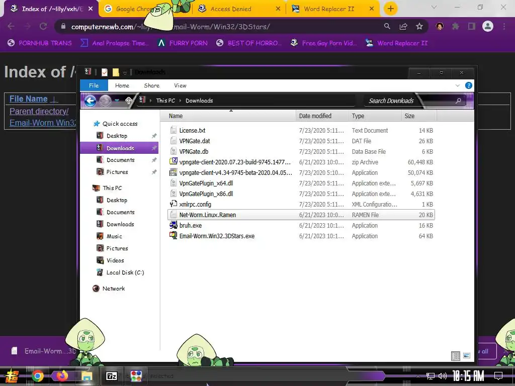
Task: Click the taskbar clock
Action: coord(468,376)
